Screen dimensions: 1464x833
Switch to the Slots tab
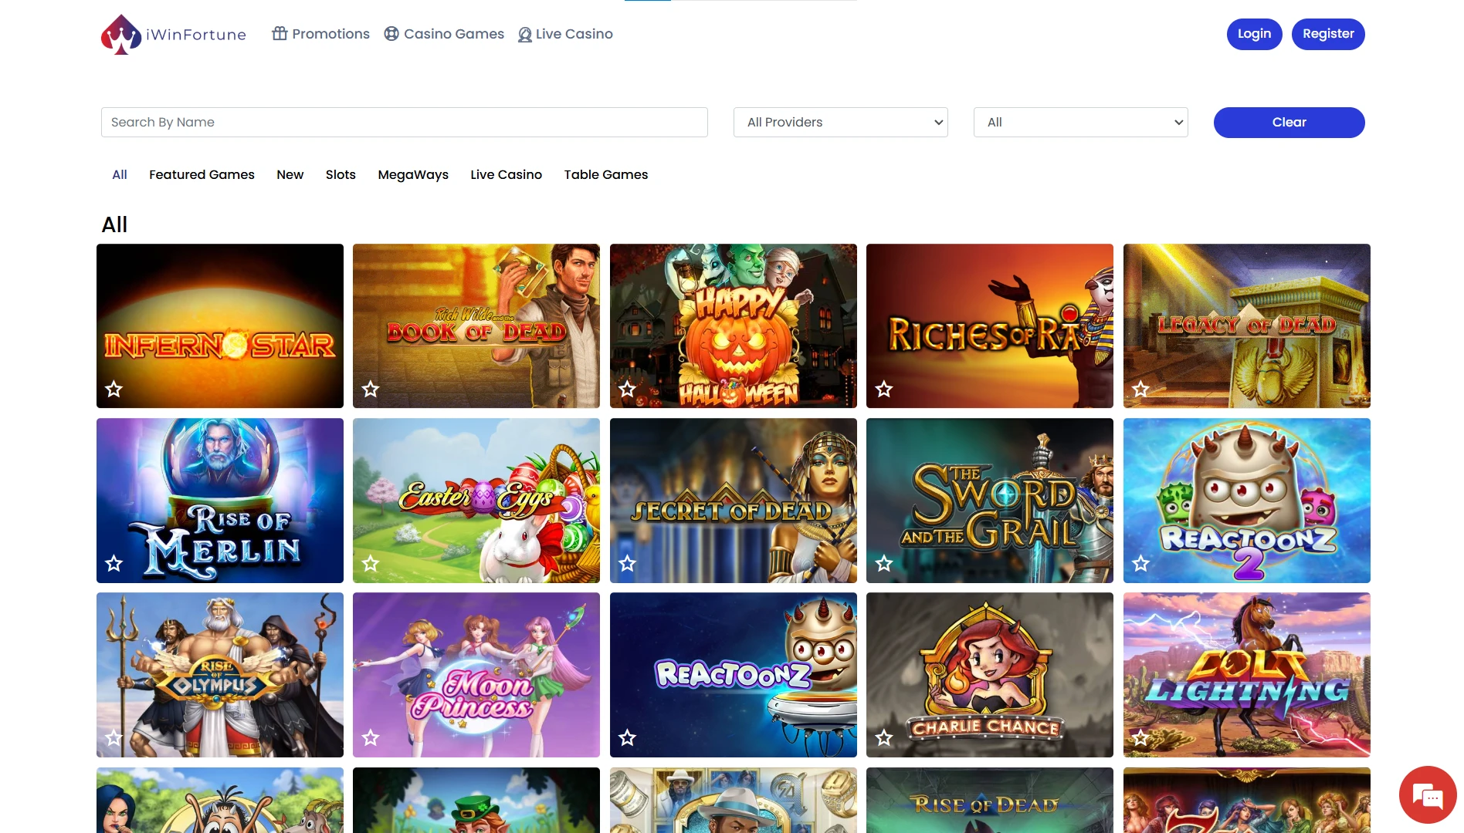pyautogui.click(x=341, y=174)
